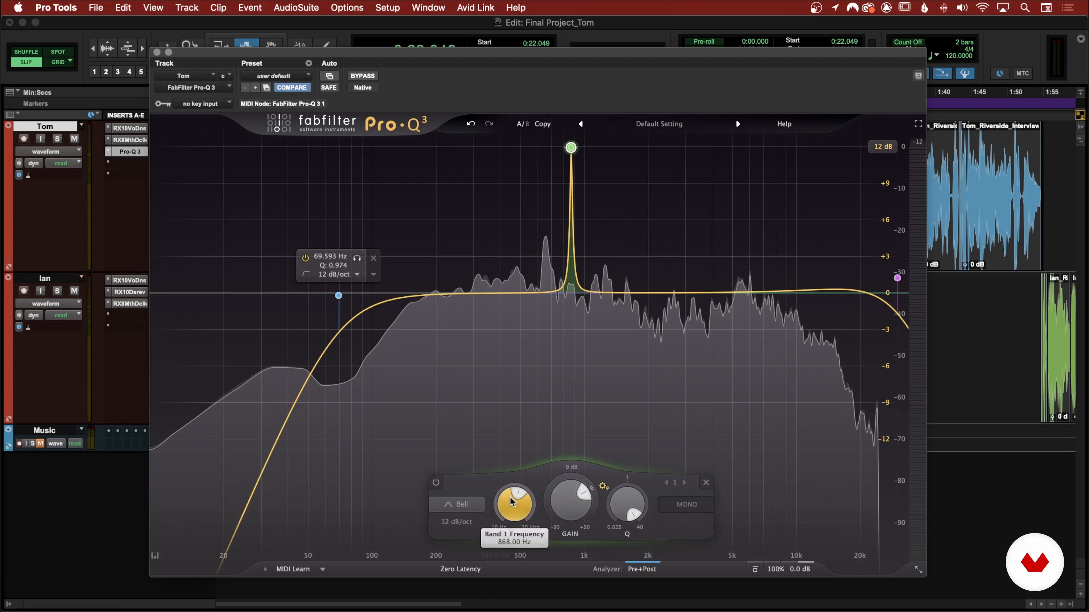Delete the 69.593 Hz band via its X

click(x=373, y=258)
